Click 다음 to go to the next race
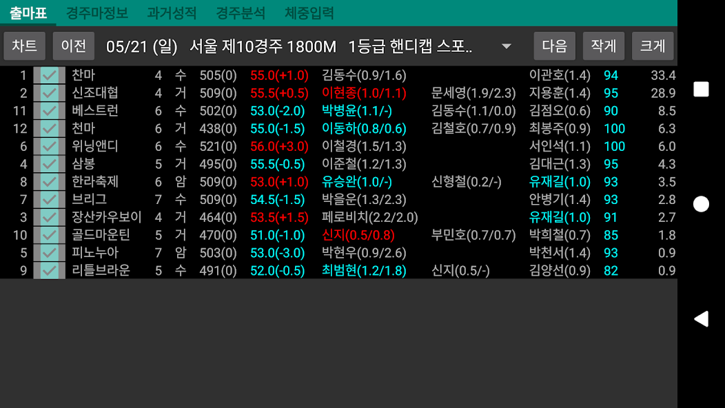 pos(553,45)
